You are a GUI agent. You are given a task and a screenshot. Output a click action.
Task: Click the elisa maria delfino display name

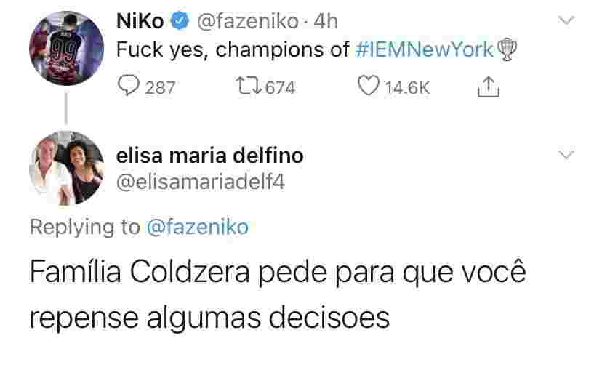click(210, 155)
